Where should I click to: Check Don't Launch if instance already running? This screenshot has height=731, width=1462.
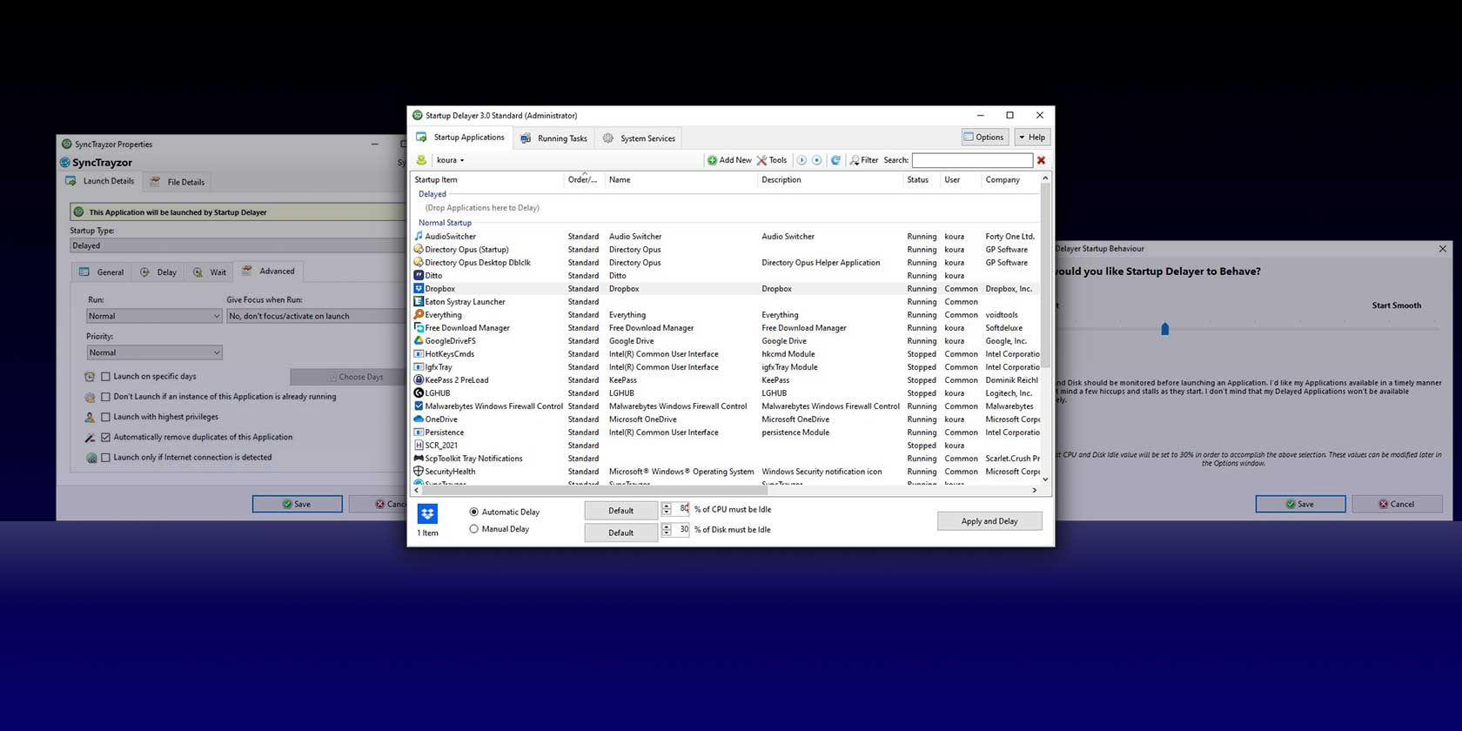click(105, 397)
